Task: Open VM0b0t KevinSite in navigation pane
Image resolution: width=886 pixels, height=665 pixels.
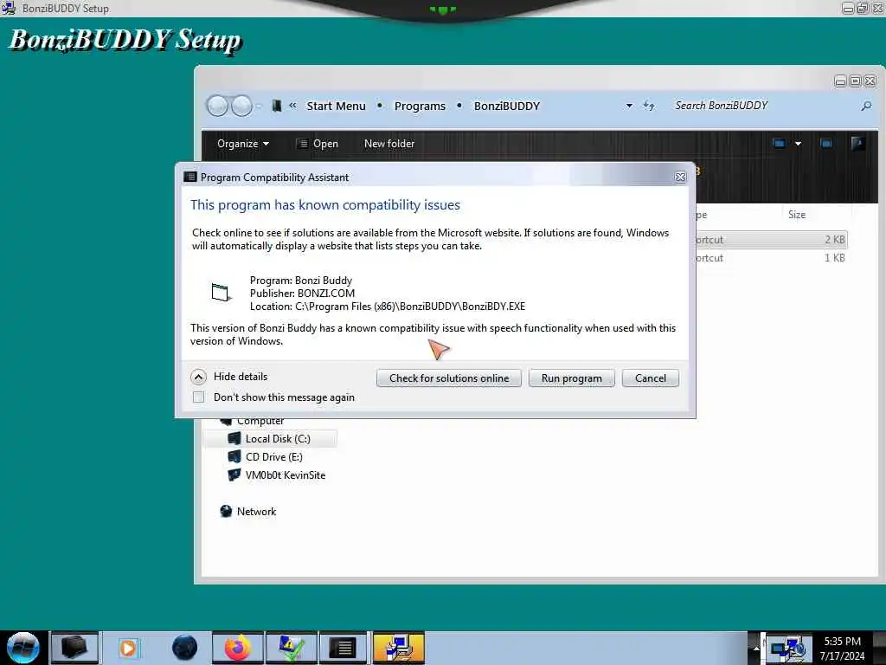Action: point(286,475)
